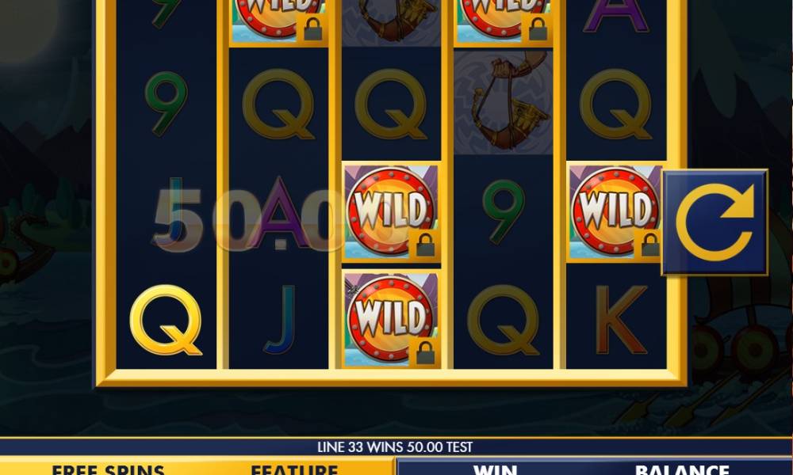Screen dimensions: 793x475
Task: Click the partial Wild symbol atop fourth reel
Action: click(x=504, y=23)
